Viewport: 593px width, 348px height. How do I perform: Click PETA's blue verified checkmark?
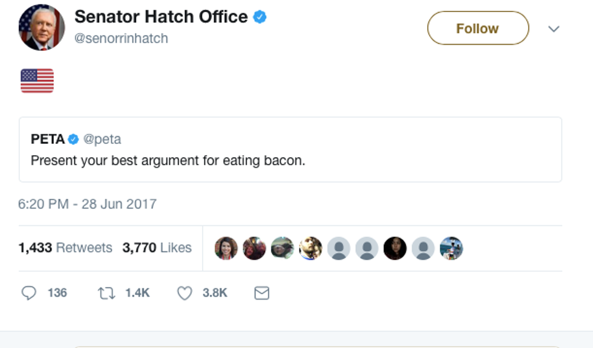click(73, 140)
